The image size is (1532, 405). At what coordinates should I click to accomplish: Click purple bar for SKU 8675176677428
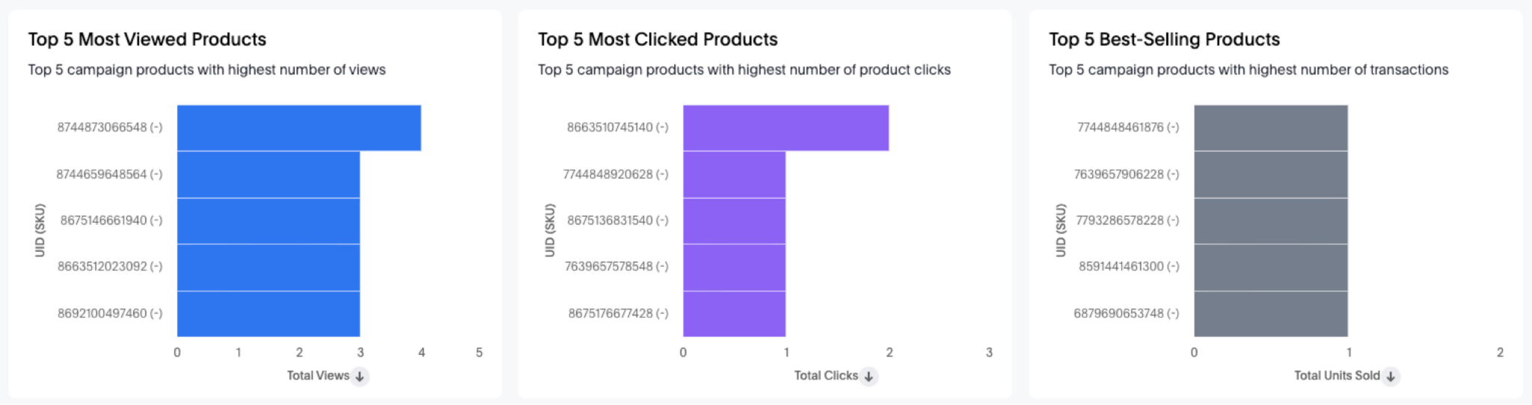(734, 313)
